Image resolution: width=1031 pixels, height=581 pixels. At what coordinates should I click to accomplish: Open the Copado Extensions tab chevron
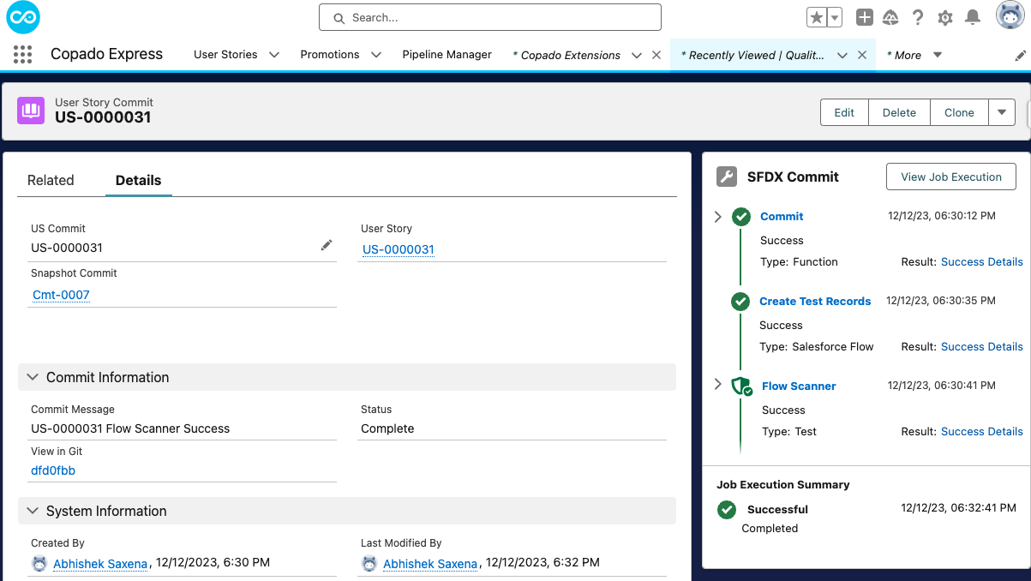point(637,55)
